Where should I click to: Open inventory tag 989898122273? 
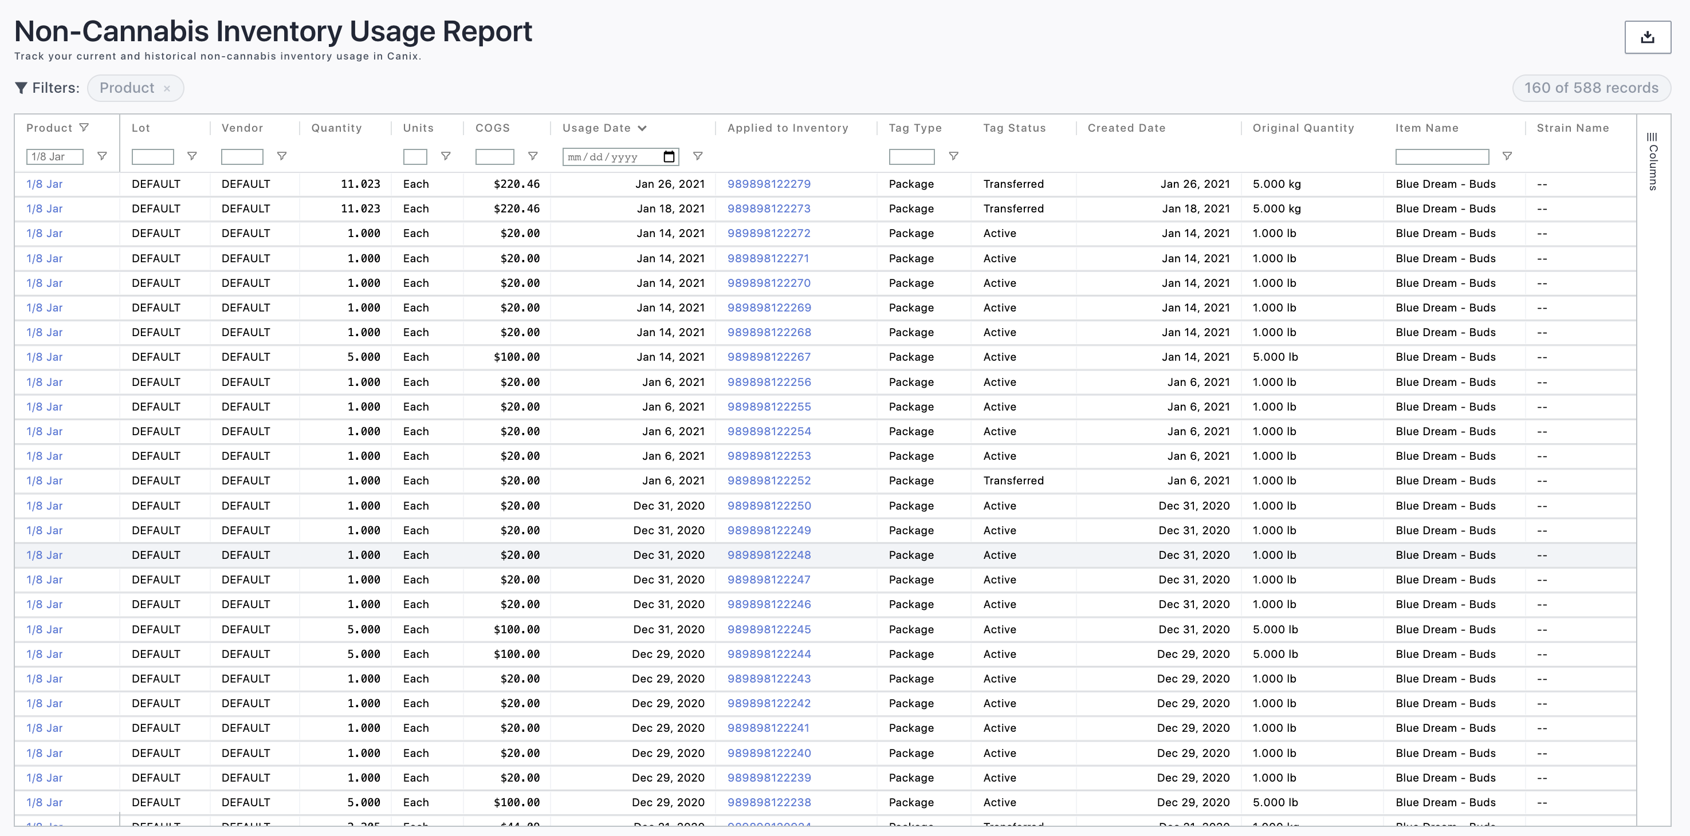click(769, 208)
